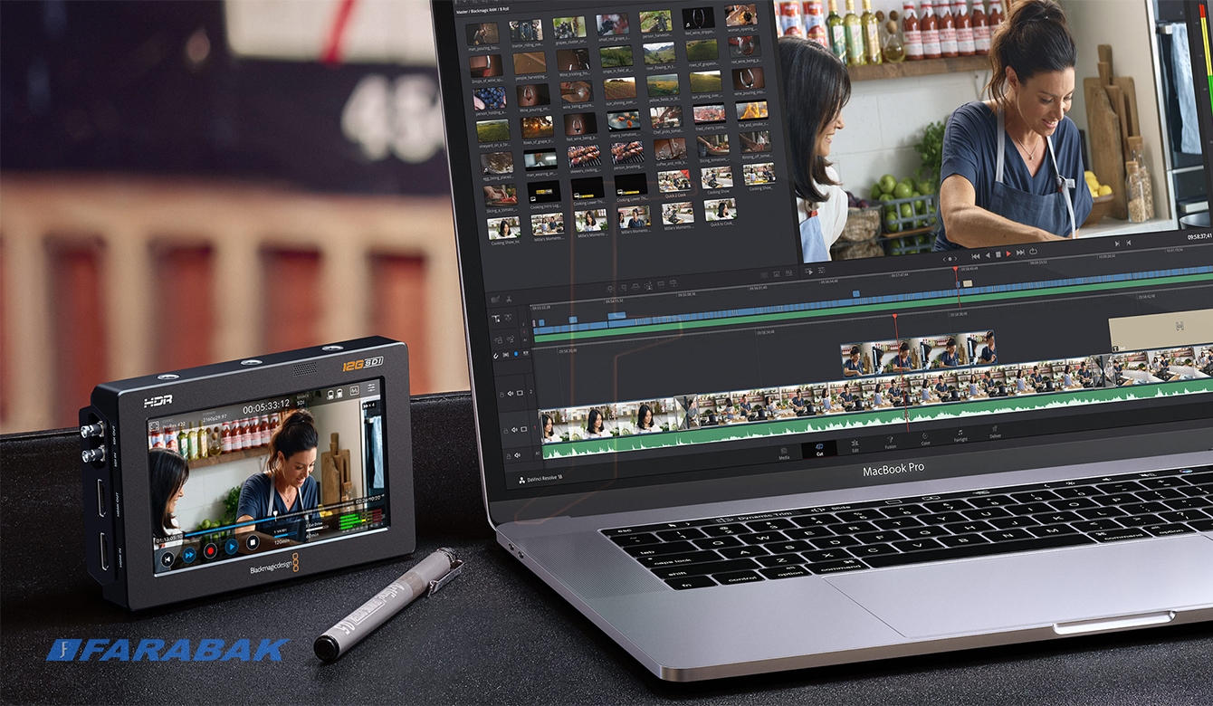Open the Deliver page tab
Viewport: 1213px width, 706px height.
(x=995, y=432)
